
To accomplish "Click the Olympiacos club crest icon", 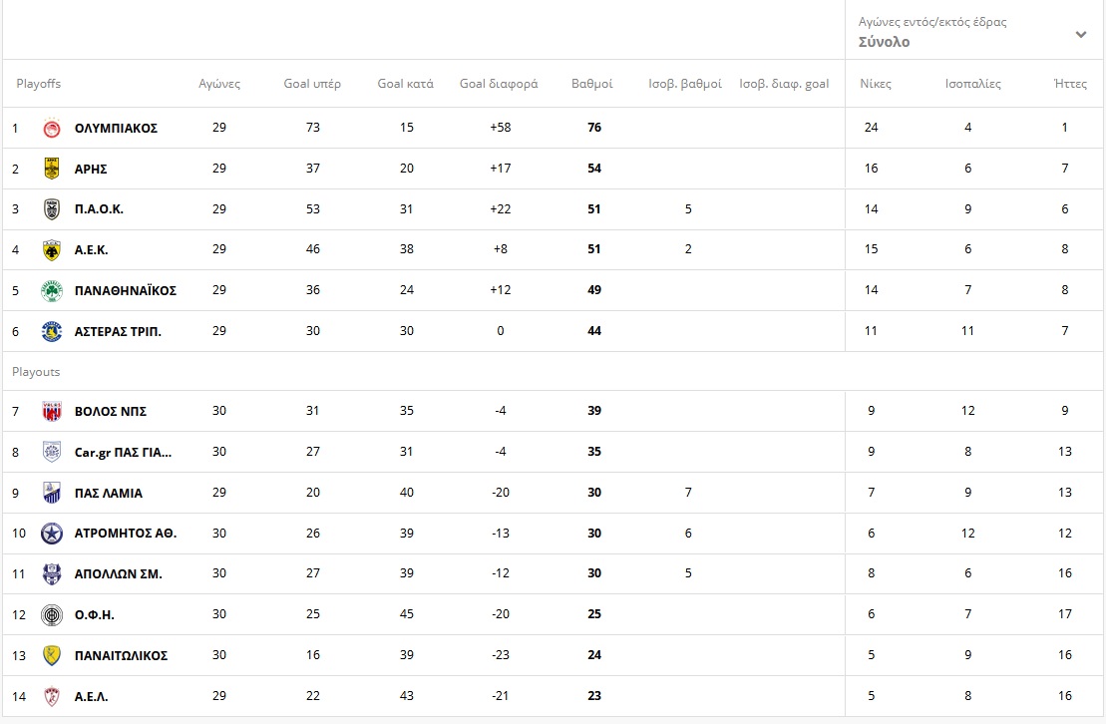I will 52,129.
